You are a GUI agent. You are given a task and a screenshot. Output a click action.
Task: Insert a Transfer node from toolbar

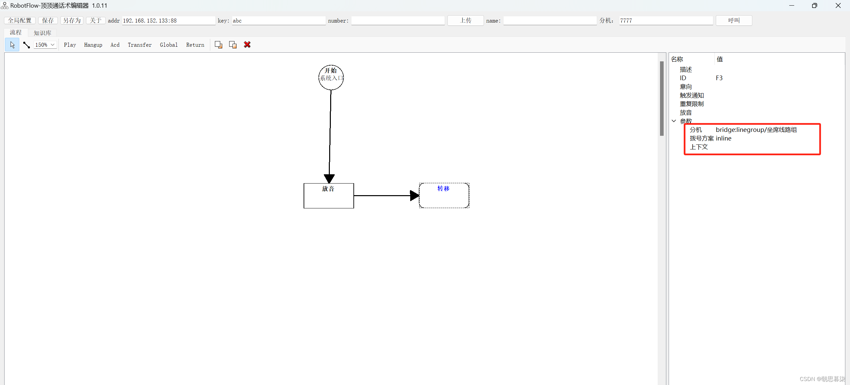[140, 45]
